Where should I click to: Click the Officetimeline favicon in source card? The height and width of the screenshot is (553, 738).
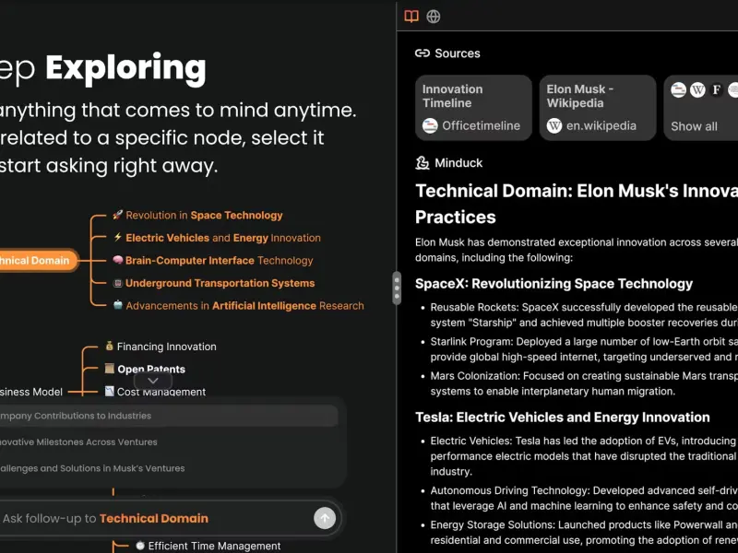(430, 125)
